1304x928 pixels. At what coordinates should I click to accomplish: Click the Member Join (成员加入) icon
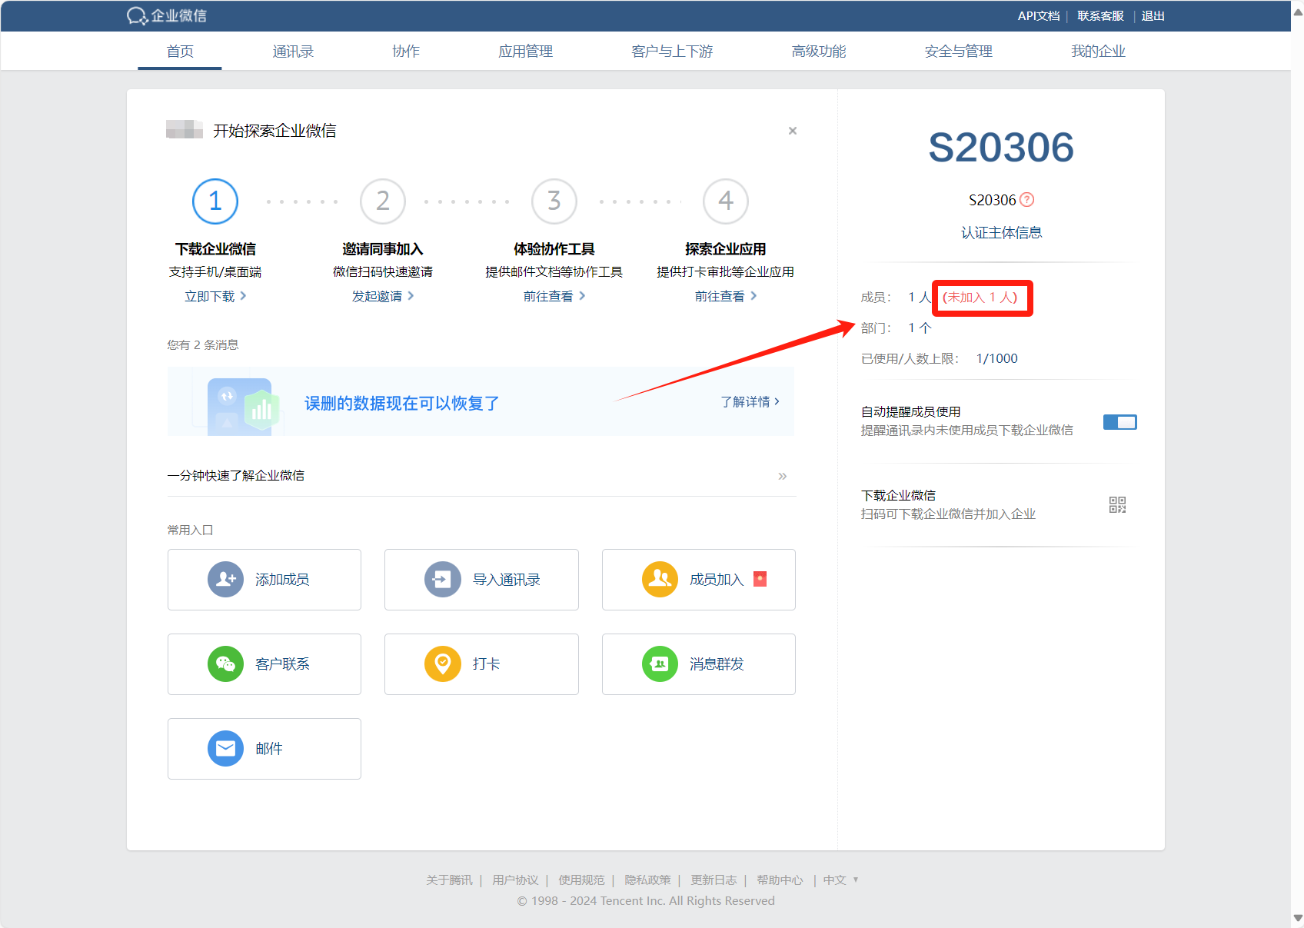point(660,580)
